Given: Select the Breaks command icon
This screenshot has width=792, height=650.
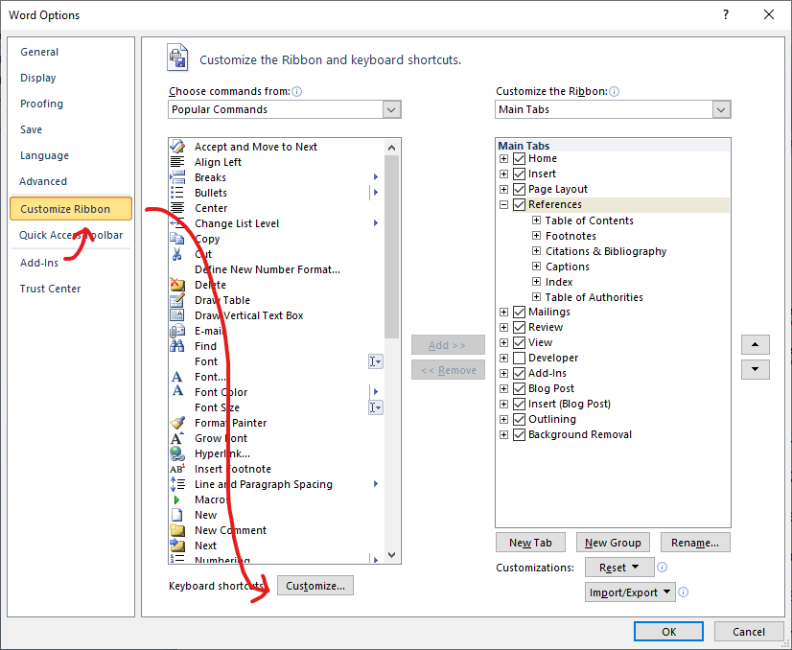Looking at the screenshot, I should point(177,177).
